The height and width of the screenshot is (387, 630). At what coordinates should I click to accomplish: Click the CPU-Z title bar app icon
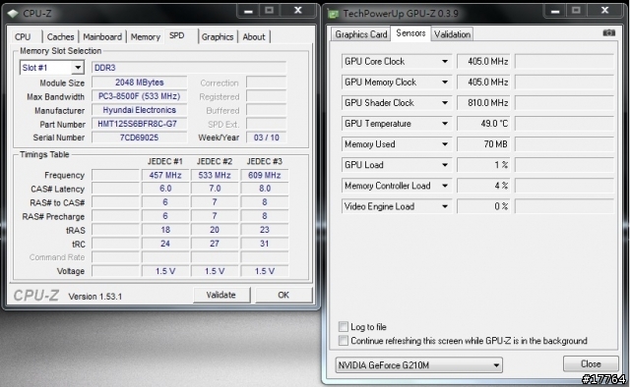point(13,13)
